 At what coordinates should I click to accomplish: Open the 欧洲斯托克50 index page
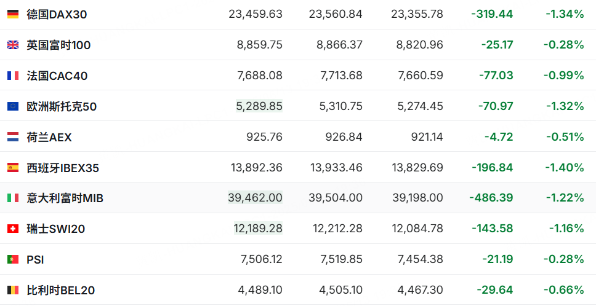click(62, 106)
